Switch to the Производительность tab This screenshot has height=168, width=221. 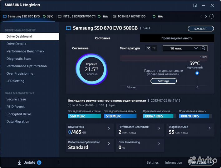(x=177, y=38)
